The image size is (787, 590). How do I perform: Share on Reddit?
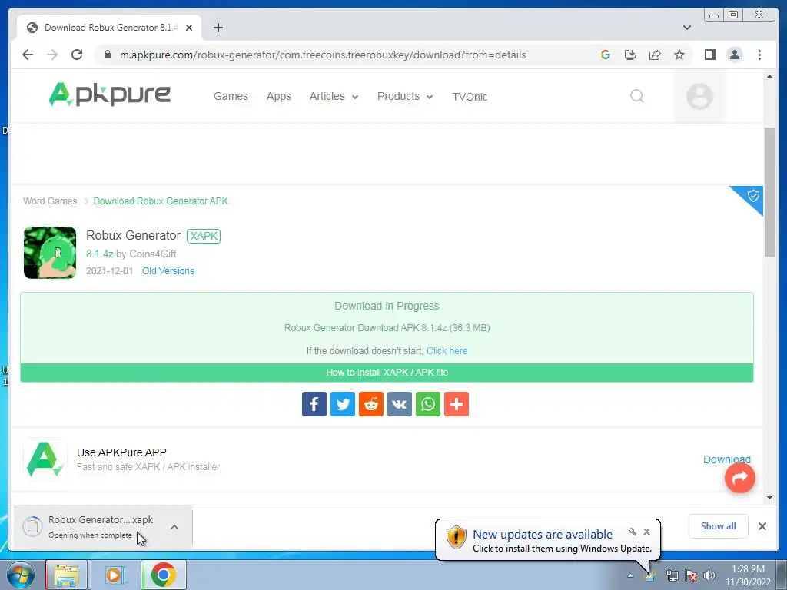click(371, 404)
